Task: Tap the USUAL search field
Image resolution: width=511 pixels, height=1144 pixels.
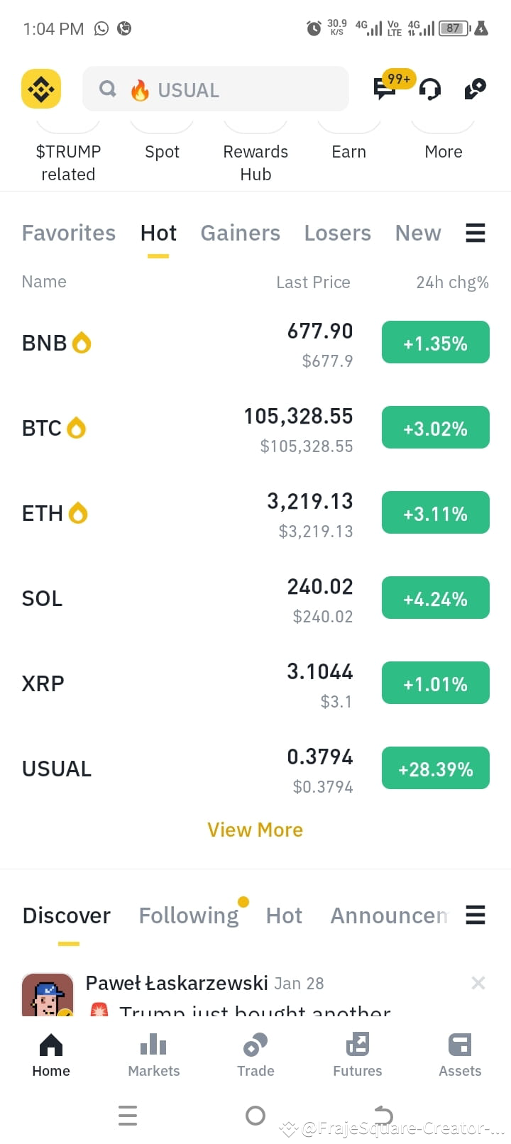Action: point(216,89)
